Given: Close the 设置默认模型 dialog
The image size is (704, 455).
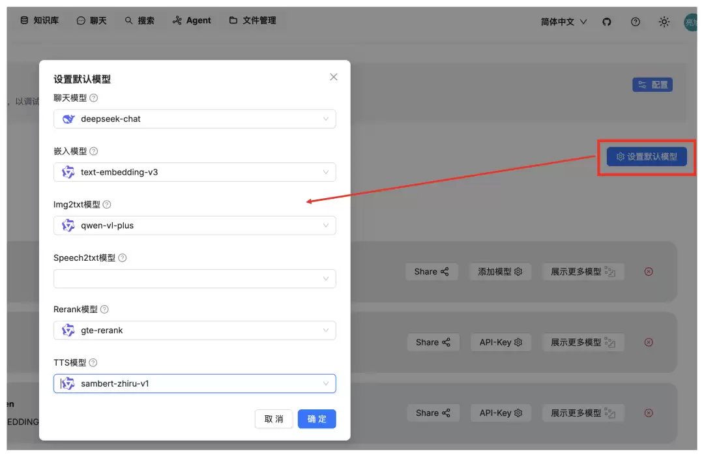Looking at the screenshot, I should [334, 77].
